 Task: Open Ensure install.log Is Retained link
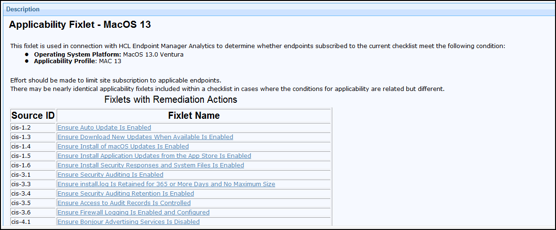coord(166,184)
